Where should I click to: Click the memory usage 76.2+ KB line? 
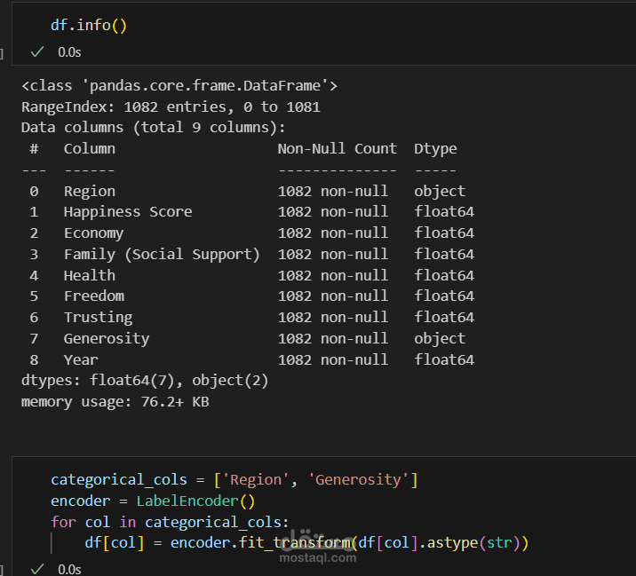115,401
